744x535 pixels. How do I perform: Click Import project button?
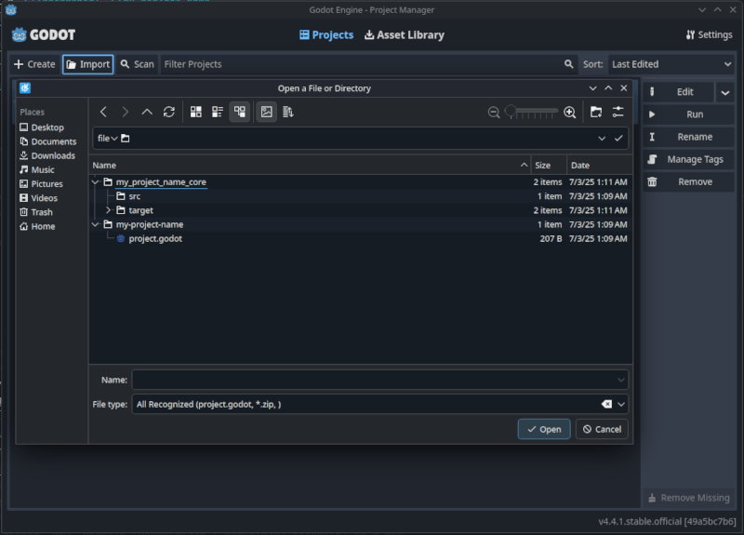pyautogui.click(x=87, y=64)
